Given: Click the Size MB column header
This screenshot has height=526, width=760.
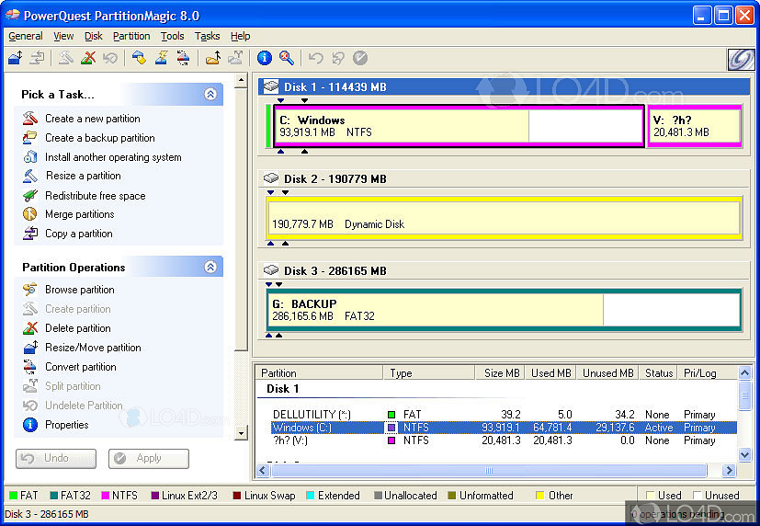Looking at the screenshot, I should tap(500, 372).
